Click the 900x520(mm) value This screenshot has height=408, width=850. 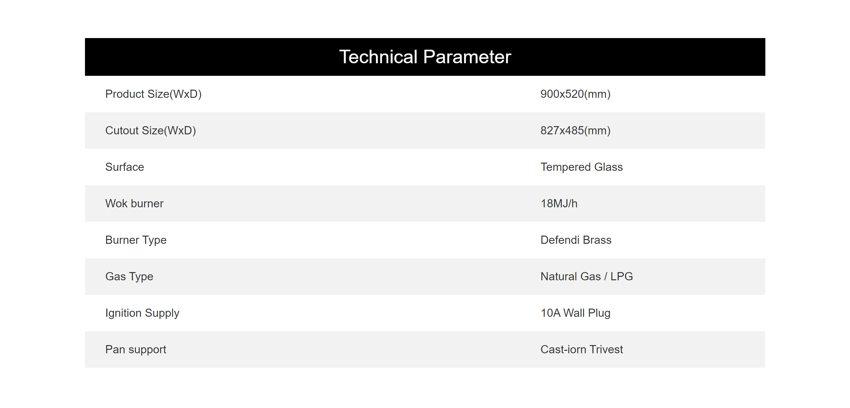(576, 94)
